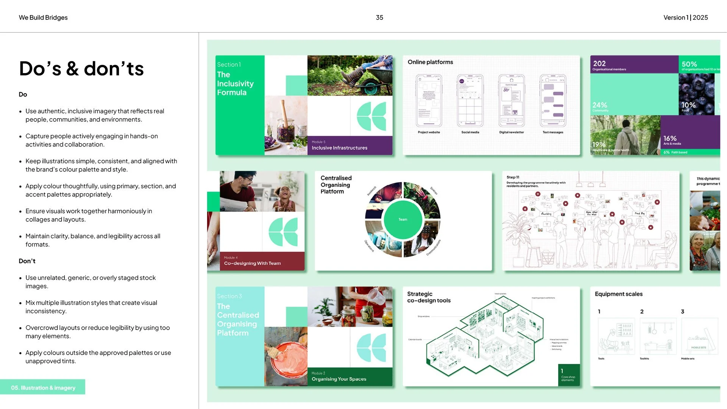Click the Tools illustration under Equipment scales

616,336
